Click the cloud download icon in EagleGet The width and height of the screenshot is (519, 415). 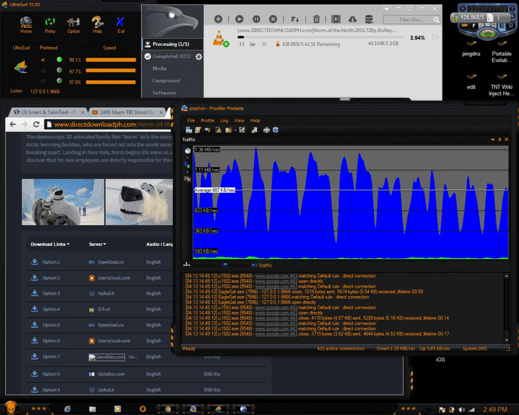pos(352,19)
